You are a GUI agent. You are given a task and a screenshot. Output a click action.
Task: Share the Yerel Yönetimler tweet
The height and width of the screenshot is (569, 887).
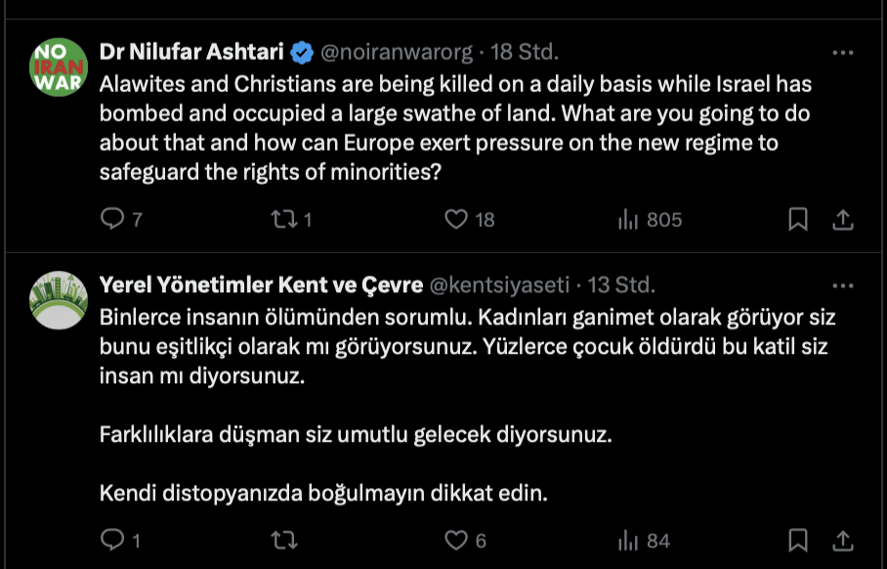(842, 540)
